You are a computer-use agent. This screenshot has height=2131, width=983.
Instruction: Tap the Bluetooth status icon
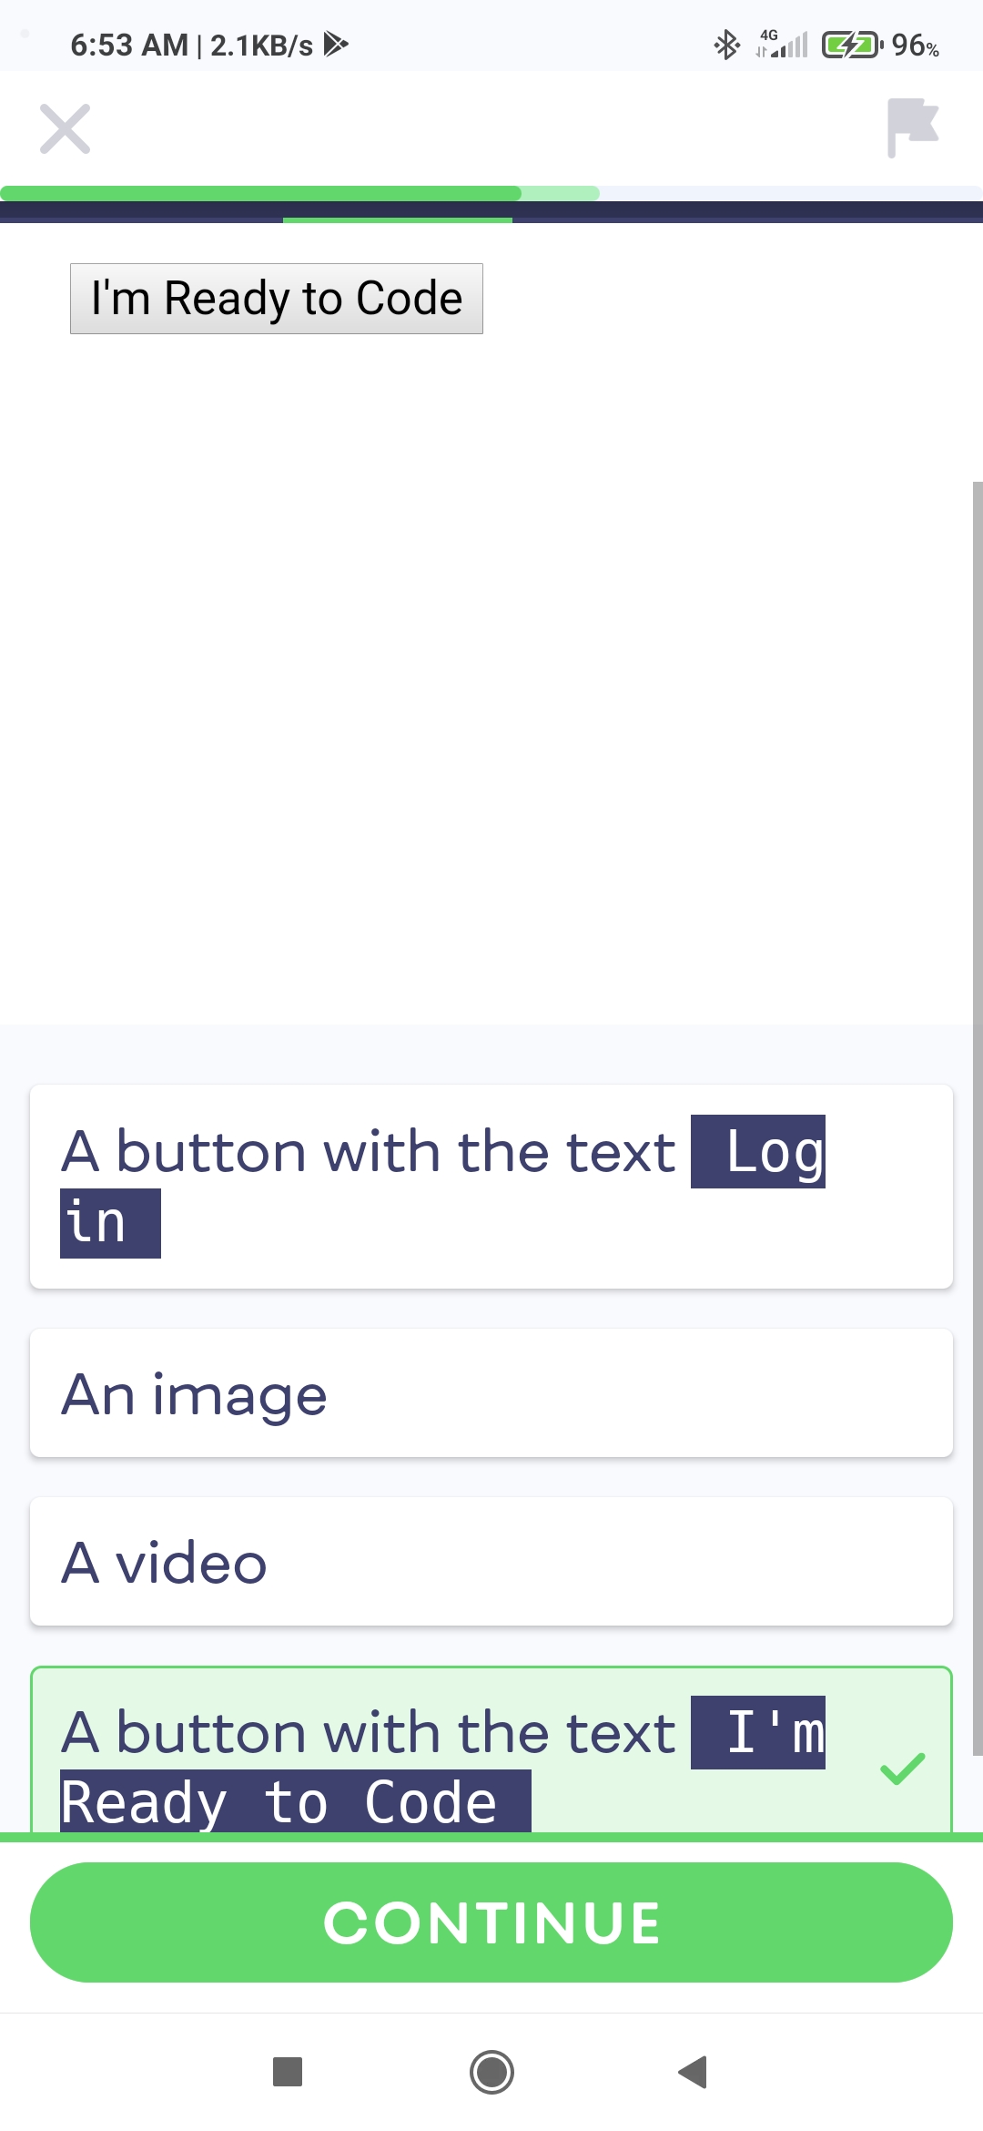726,45
